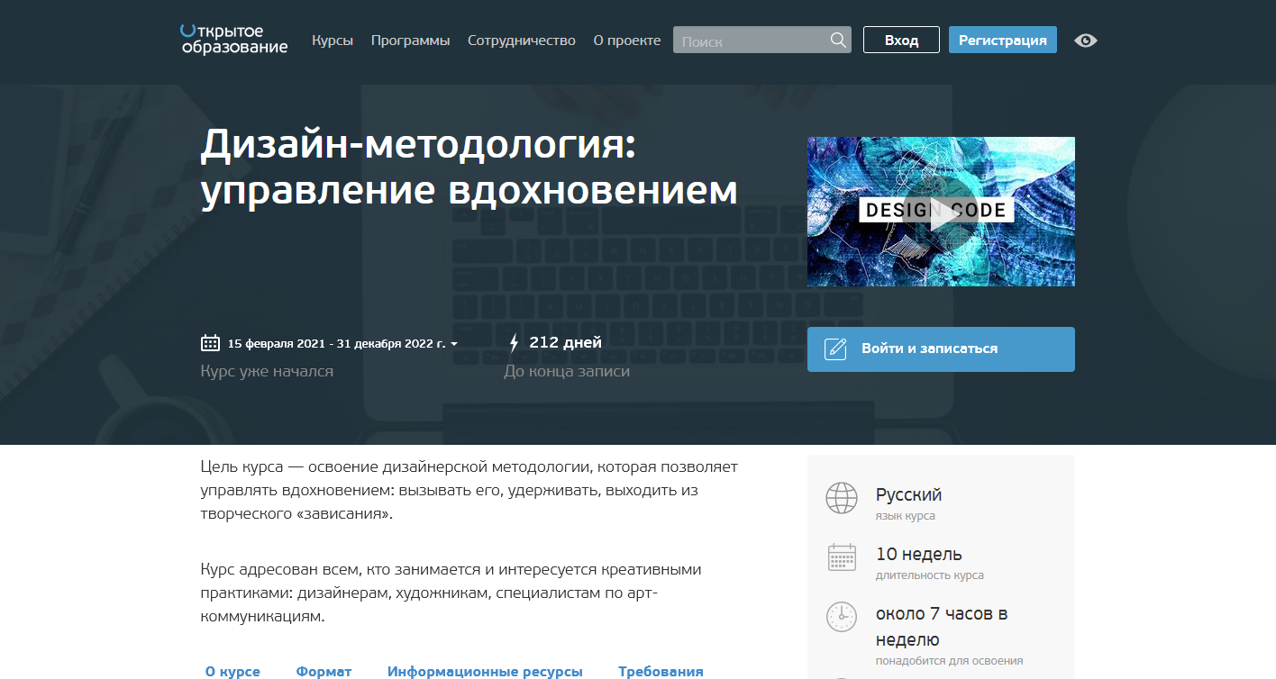Click the search magnifier icon

837,39
